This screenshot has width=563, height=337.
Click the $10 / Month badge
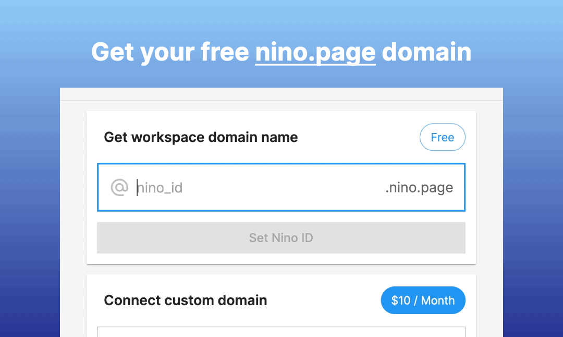coord(423,300)
